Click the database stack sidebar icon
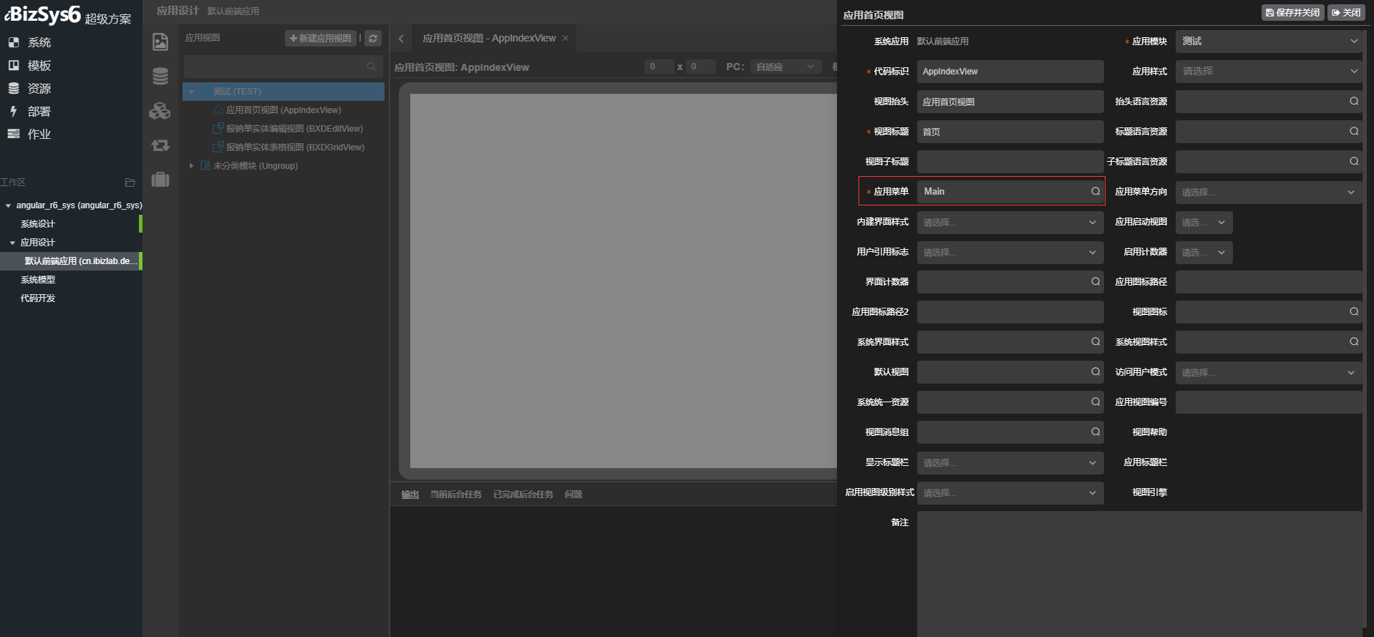Image resolution: width=1374 pixels, height=637 pixels. tap(160, 76)
